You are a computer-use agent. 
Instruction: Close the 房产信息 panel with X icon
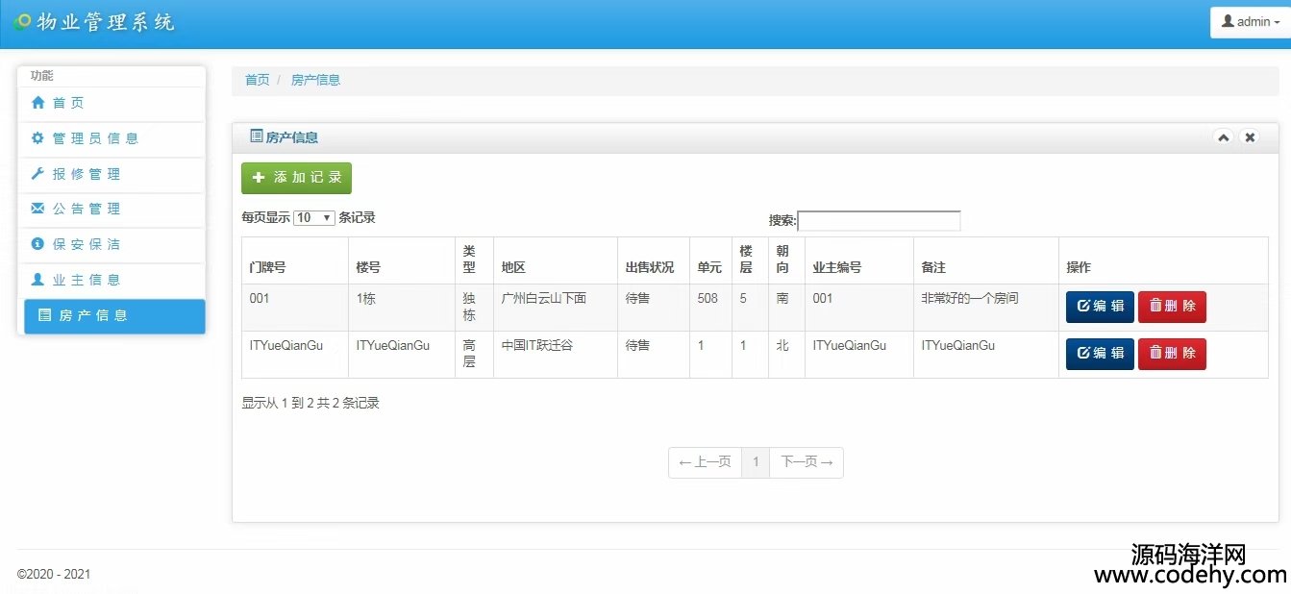point(1250,137)
